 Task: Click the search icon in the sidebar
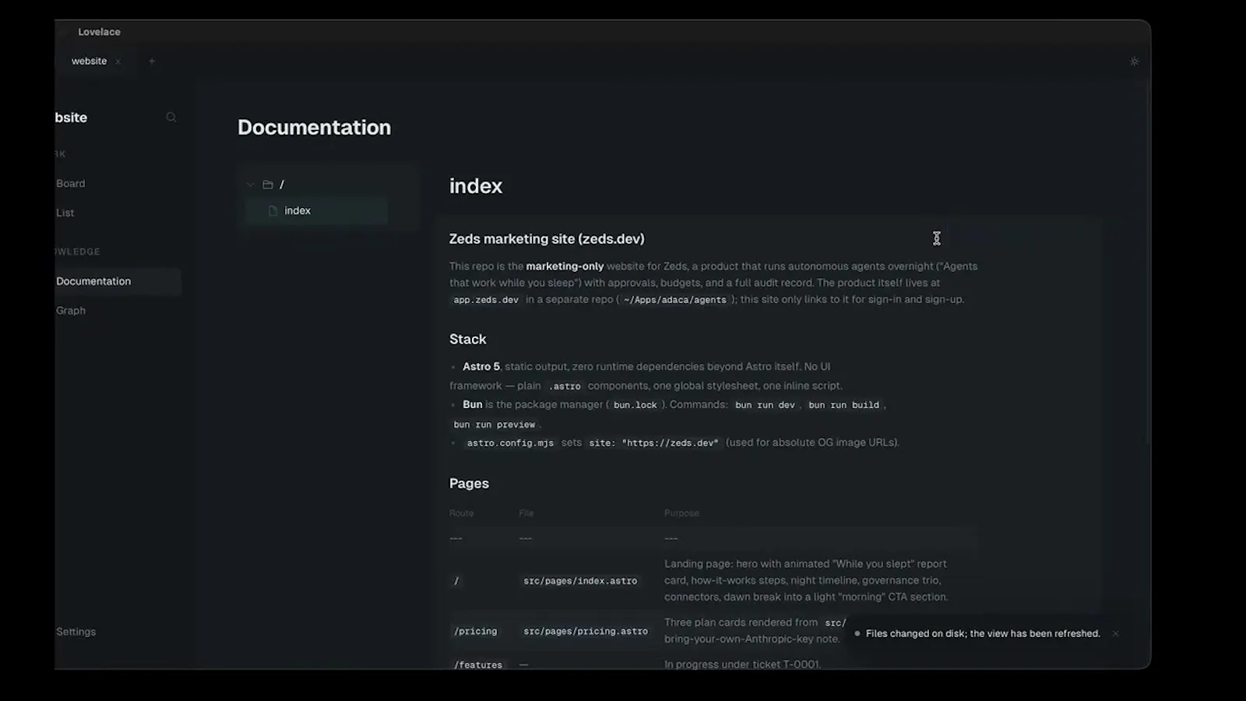coord(171,118)
